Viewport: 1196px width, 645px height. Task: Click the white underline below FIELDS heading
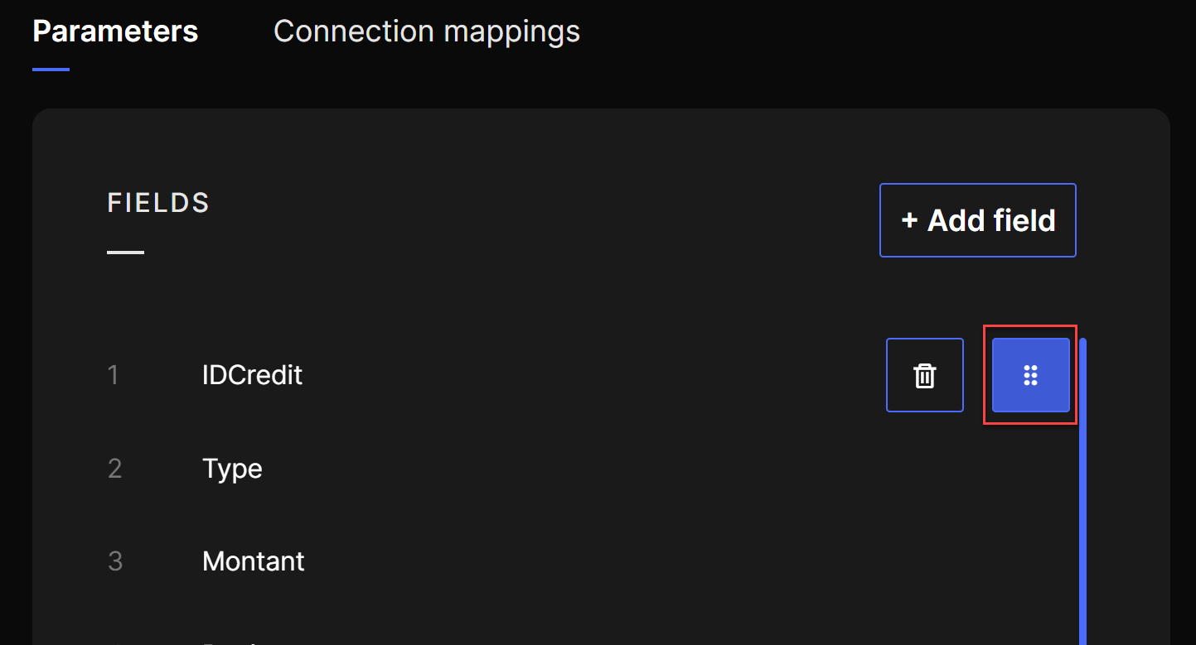[125, 252]
